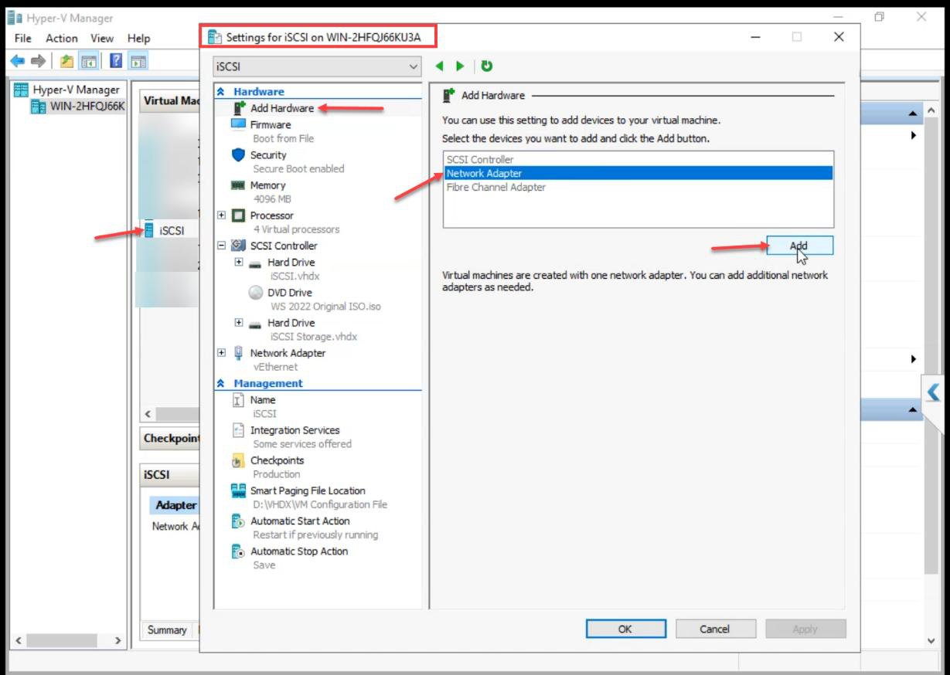Go to next setting with green right arrow

coord(460,66)
